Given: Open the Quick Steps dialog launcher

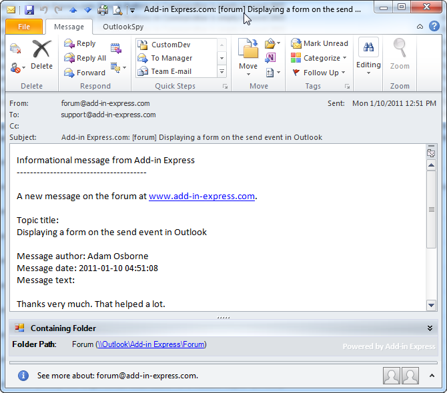Looking at the screenshot, I should (226, 86).
